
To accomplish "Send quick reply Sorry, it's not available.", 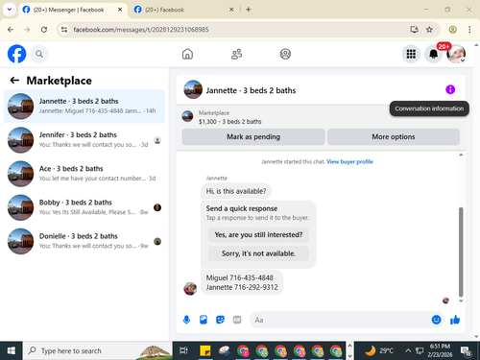I will point(258,253).
